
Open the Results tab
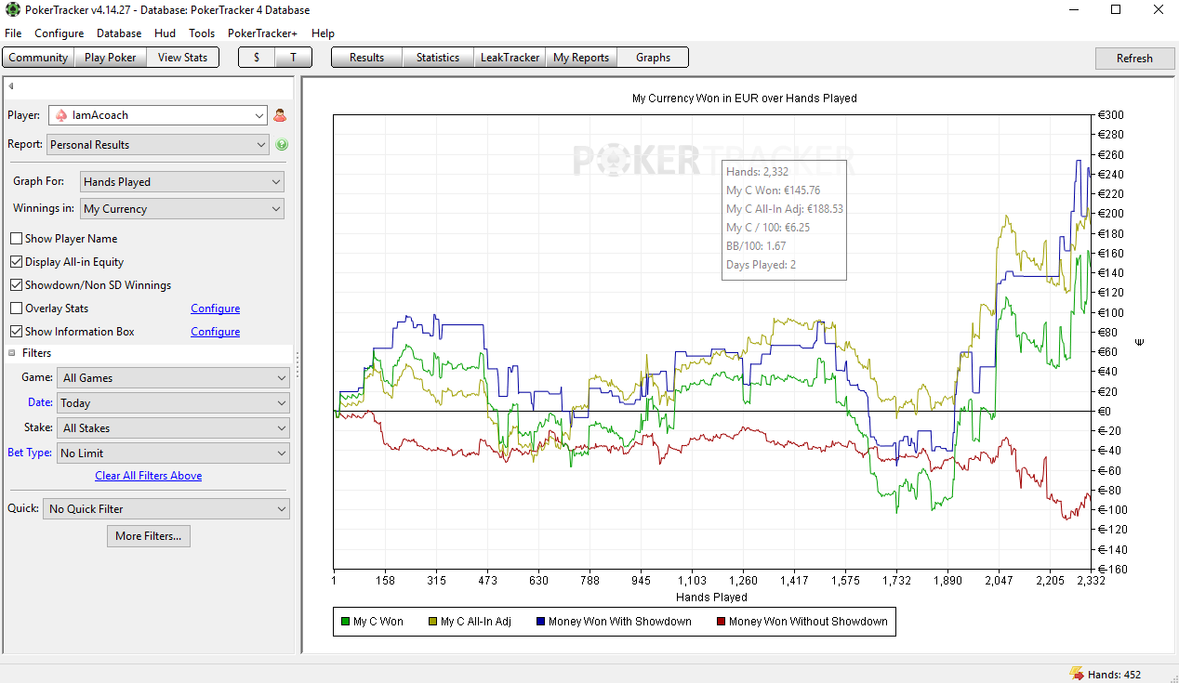(367, 58)
